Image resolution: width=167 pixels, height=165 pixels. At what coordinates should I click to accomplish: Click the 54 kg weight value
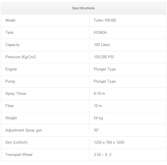click(98, 118)
